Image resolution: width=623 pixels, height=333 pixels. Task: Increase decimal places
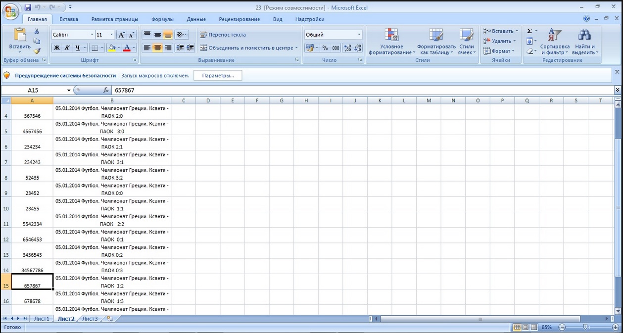(347, 48)
